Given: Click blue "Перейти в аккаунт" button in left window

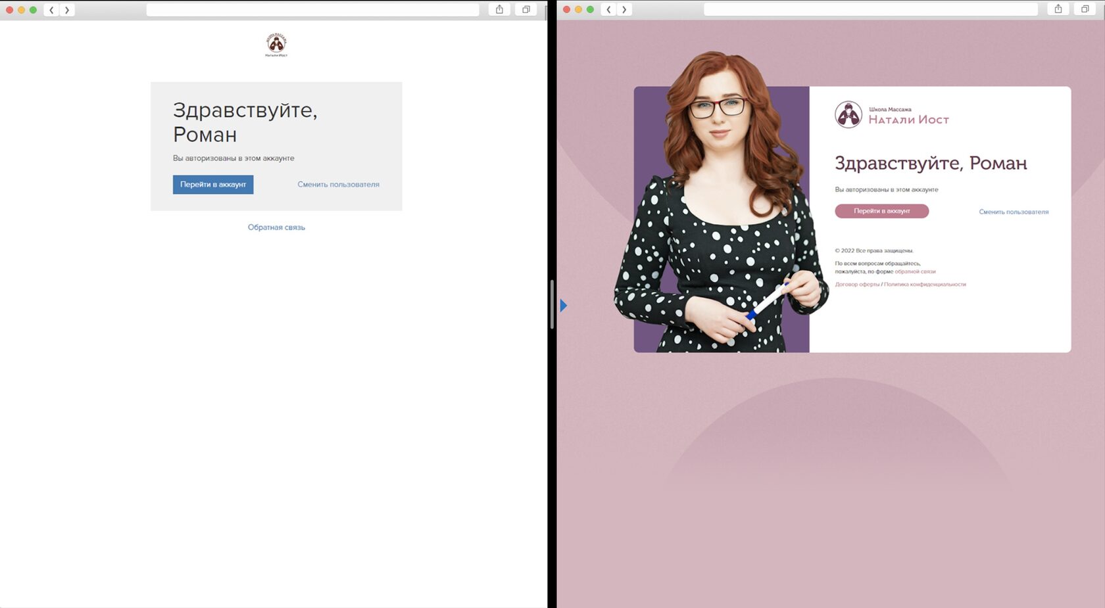Looking at the screenshot, I should click(213, 185).
